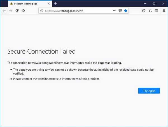Click the Try Again button
Image resolution: width=168 pixels, height=127 pixels.
pos(149,91)
